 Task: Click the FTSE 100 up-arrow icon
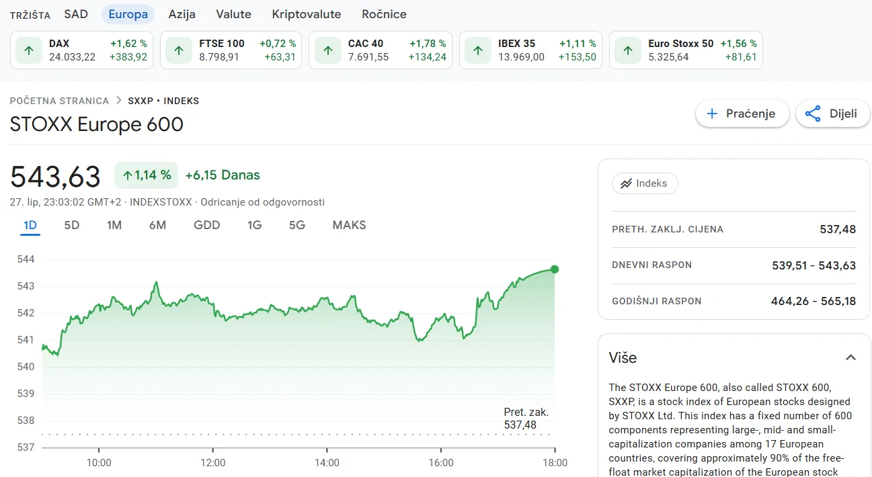[x=179, y=50]
